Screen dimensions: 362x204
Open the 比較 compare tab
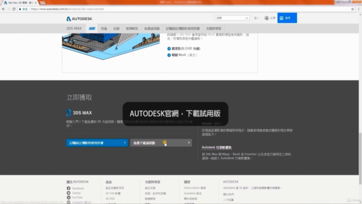117,28
